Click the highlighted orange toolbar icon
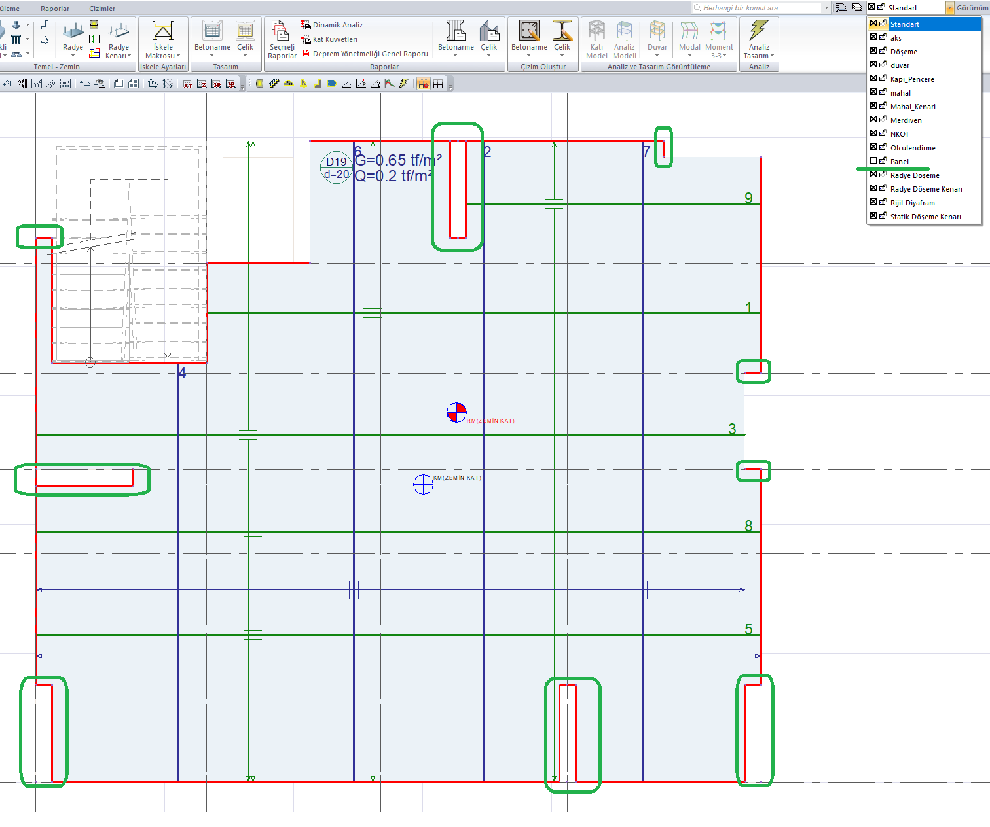This screenshot has height=827, width=990. pos(424,84)
